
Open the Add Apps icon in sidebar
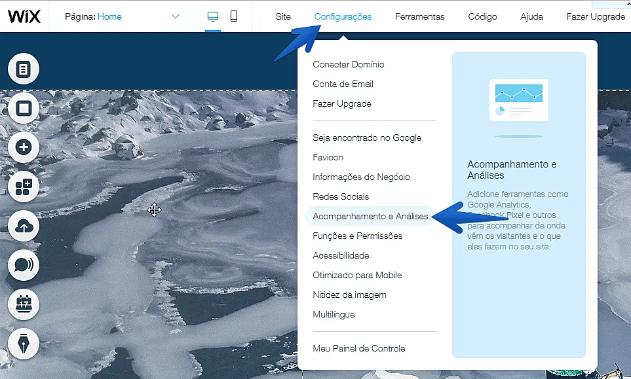tap(24, 188)
